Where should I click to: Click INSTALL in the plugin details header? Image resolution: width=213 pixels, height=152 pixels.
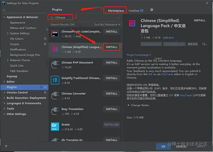(200, 20)
